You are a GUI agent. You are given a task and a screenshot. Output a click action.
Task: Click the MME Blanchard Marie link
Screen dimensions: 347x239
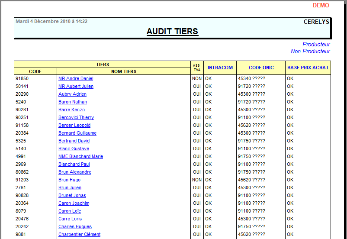pyautogui.click(x=80, y=157)
